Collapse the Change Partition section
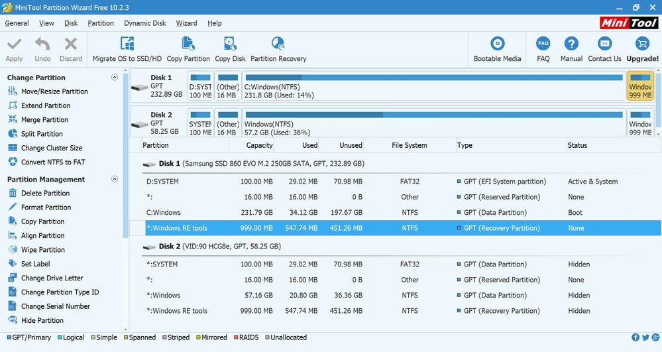This screenshot has width=662, height=352. click(115, 78)
